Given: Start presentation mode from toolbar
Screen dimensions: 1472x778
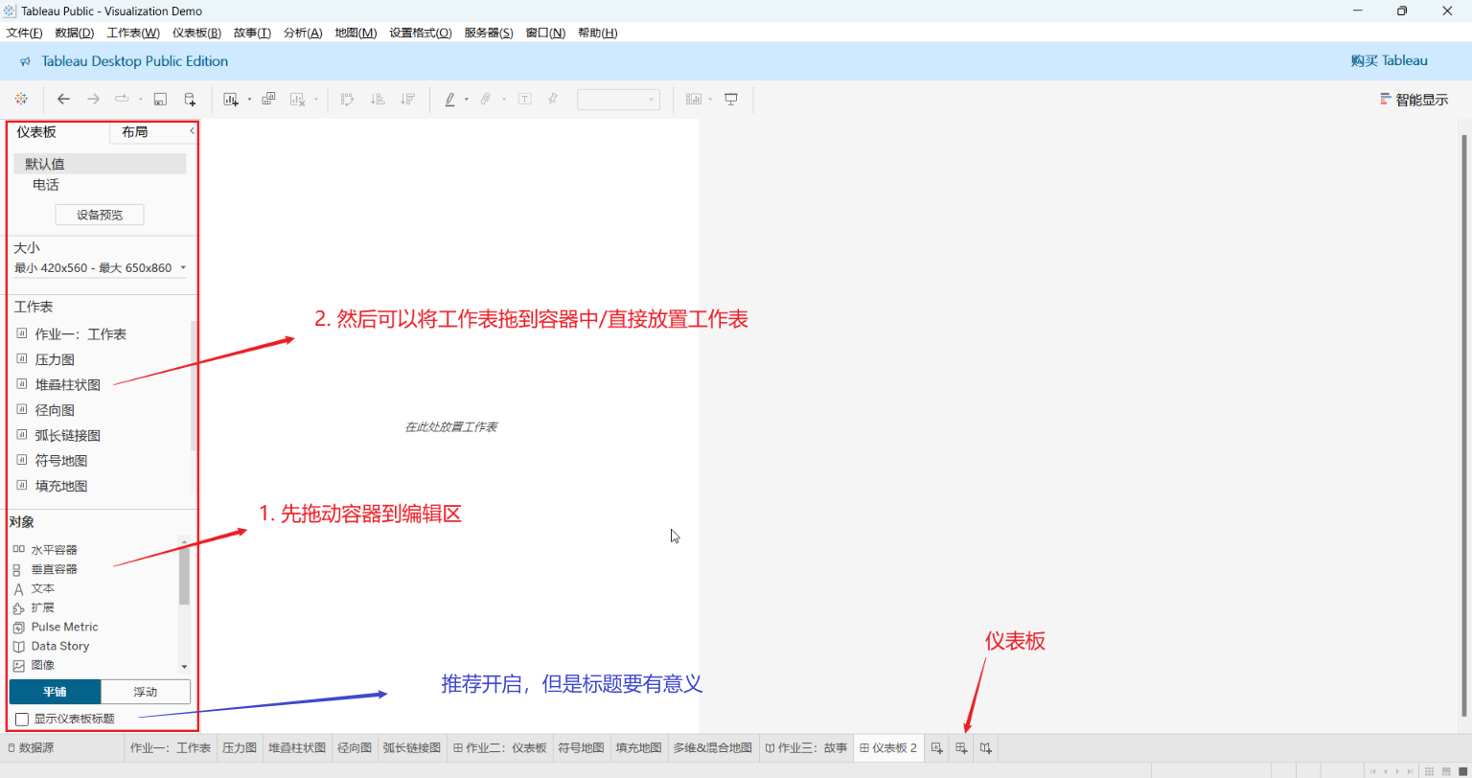Looking at the screenshot, I should pos(731,99).
